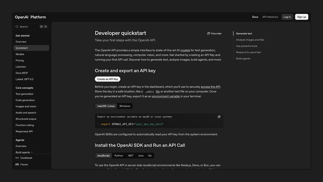Switch to the Windows tab
323x182 pixels.
(x=125, y=106)
